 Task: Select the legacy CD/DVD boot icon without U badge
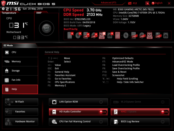pyautogui.click(x=126, y=36)
